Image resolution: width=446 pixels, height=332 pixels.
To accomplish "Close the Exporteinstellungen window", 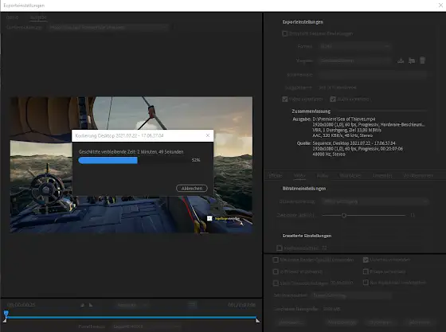I will click(440, 6).
